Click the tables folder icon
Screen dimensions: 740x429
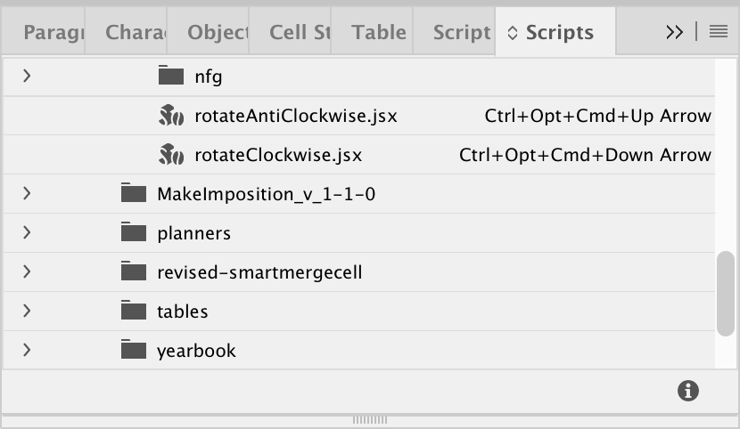133,312
